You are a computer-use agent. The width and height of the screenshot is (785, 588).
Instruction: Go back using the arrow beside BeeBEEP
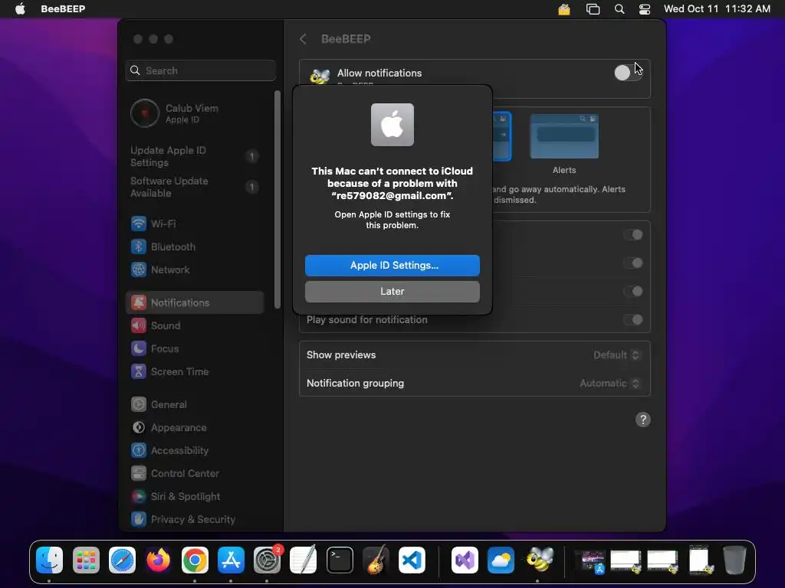point(303,39)
